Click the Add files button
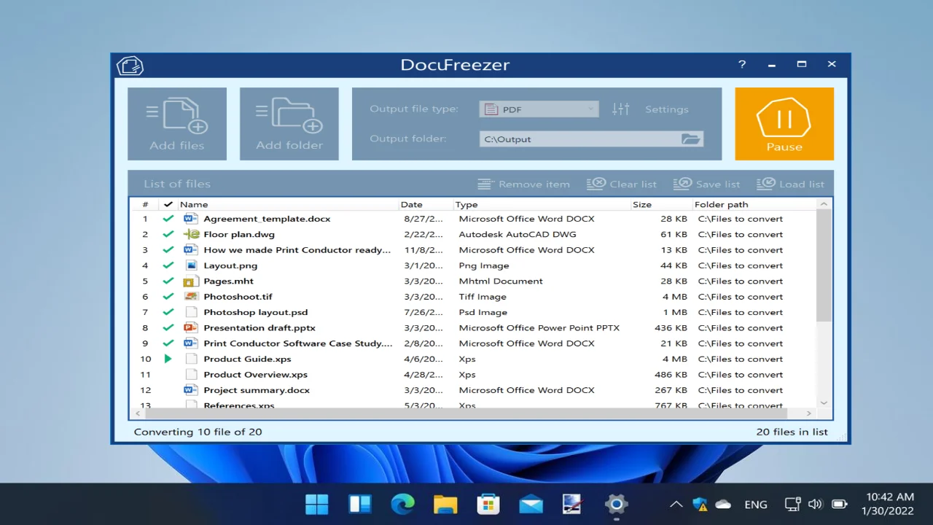 [x=177, y=124]
